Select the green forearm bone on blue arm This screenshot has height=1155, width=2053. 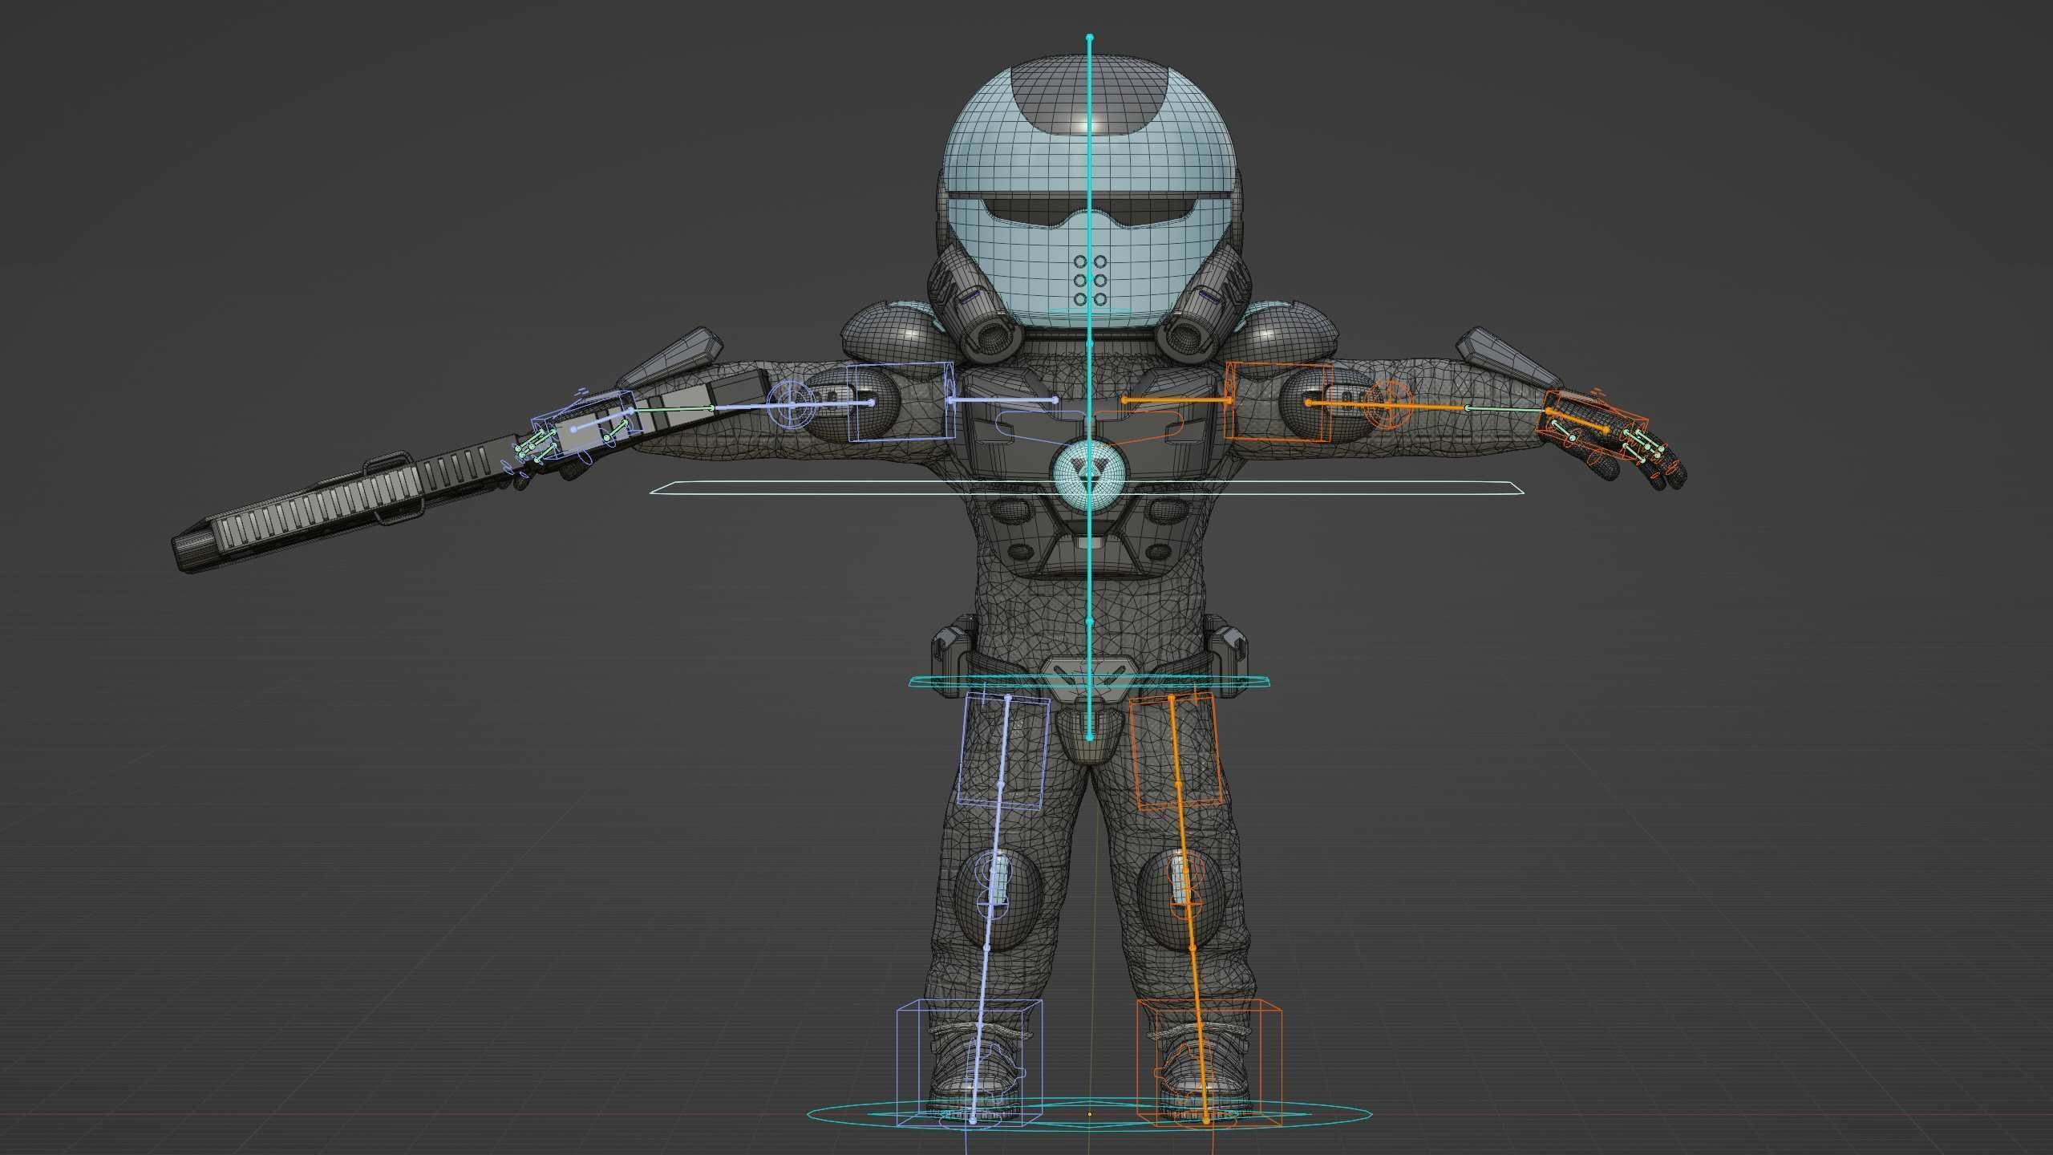(x=672, y=409)
